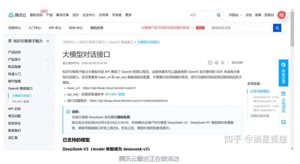Select 联系我们 in sidebar
The image size is (300, 164).
(x=14, y=131)
